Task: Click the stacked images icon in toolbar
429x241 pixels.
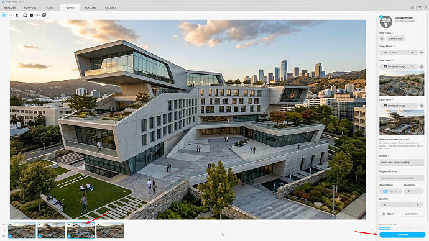Action: coord(44,15)
